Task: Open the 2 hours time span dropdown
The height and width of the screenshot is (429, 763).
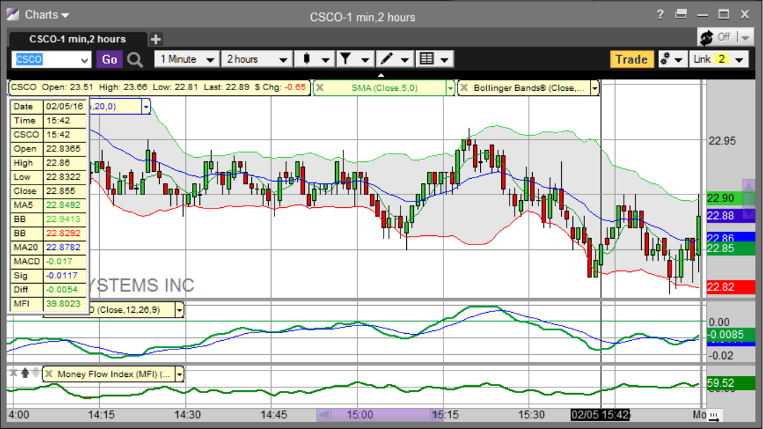Action: tap(256, 59)
